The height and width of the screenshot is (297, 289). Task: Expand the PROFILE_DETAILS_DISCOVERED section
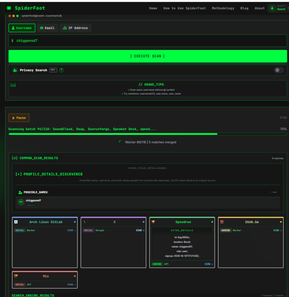[x=49, y=174]
